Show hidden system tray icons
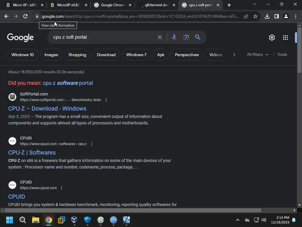This screenshot has width=302, height=227. click(x=238, y=220)
